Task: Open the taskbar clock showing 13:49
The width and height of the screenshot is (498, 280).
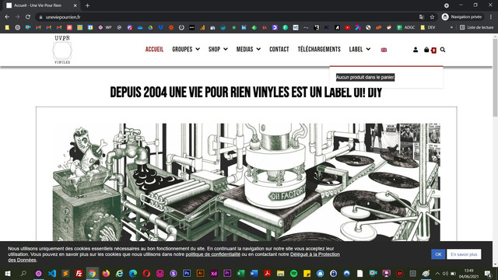Action: point(468,273)
